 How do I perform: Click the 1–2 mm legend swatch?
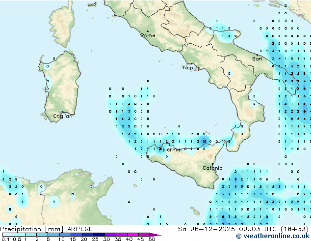pos(31,235)
